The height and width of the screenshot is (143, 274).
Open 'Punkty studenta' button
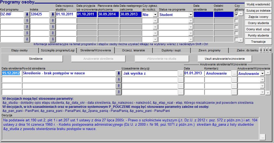point(258,35)
